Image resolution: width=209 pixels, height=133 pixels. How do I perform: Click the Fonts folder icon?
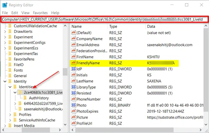(10, 70)
